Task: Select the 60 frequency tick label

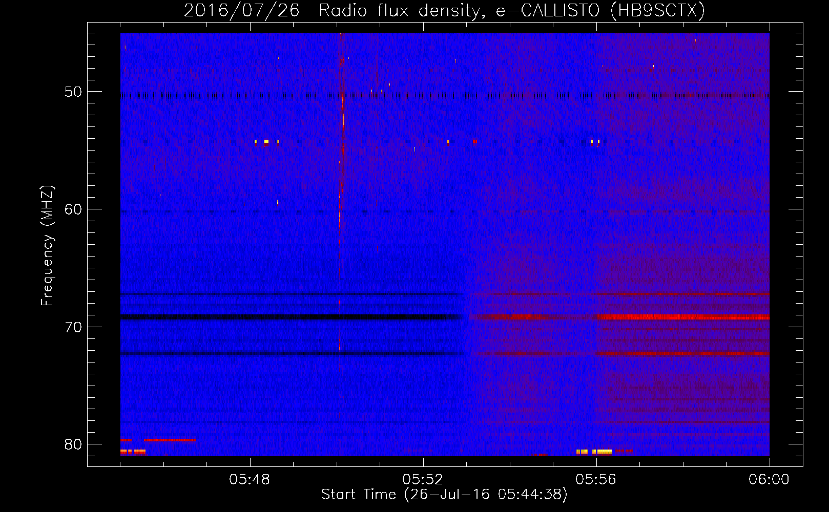Action: (x=74, y=209)
